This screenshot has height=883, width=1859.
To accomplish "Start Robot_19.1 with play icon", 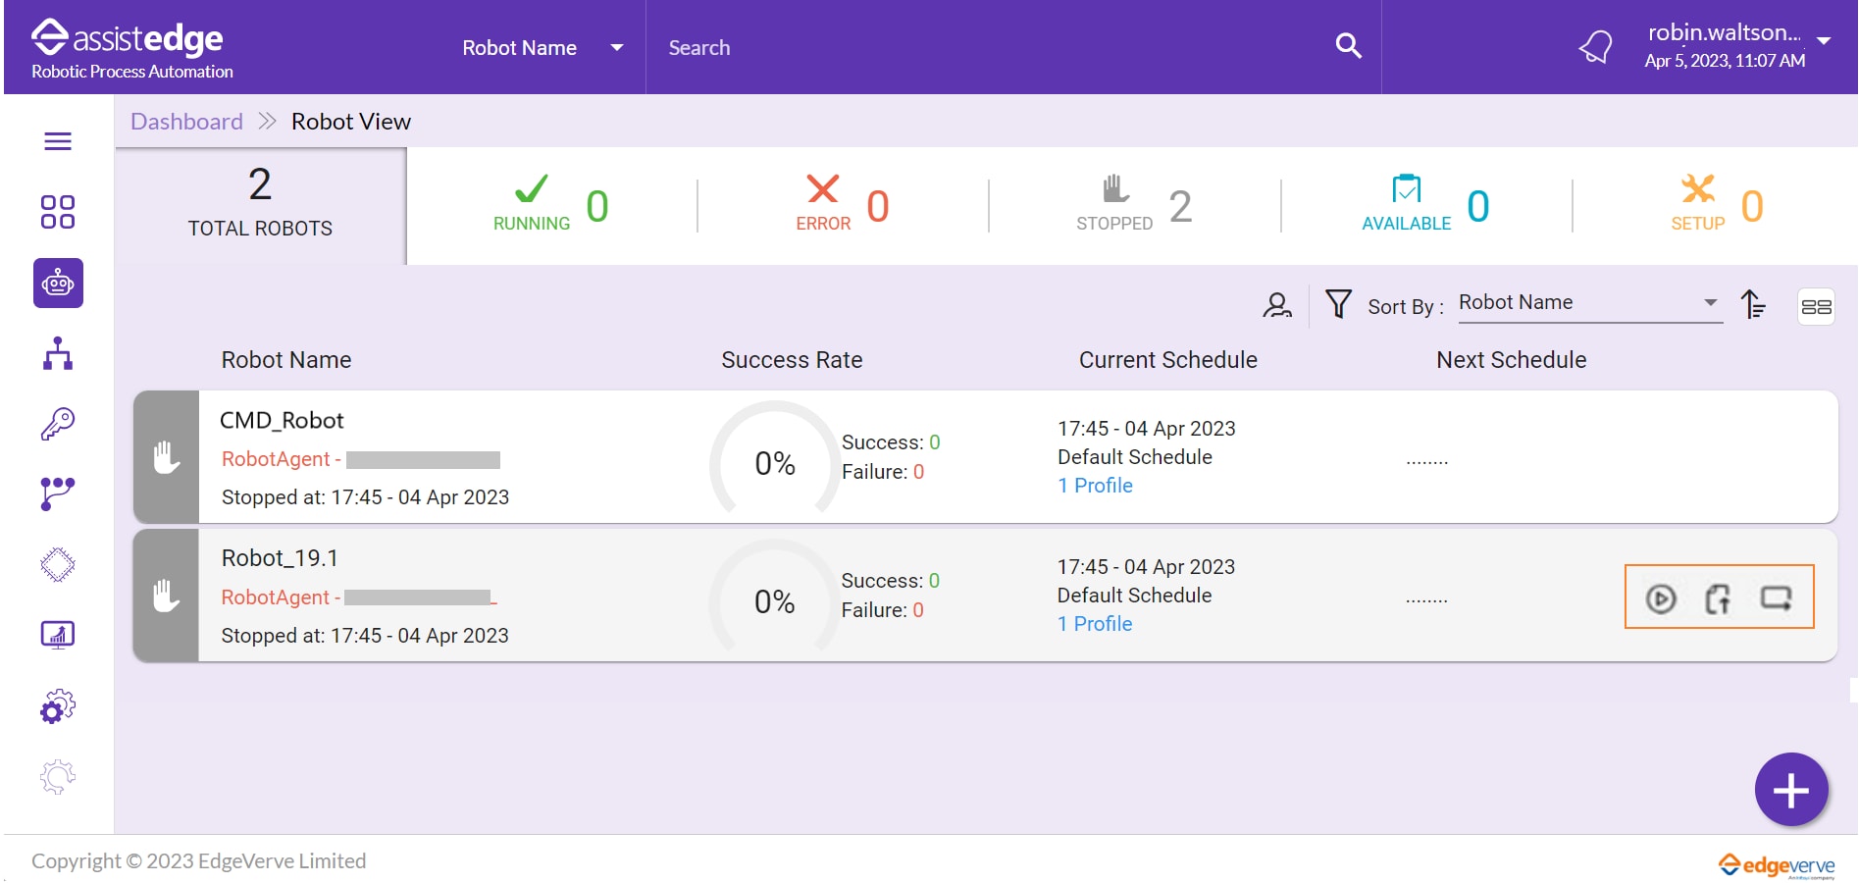I will pos(1661,598).
